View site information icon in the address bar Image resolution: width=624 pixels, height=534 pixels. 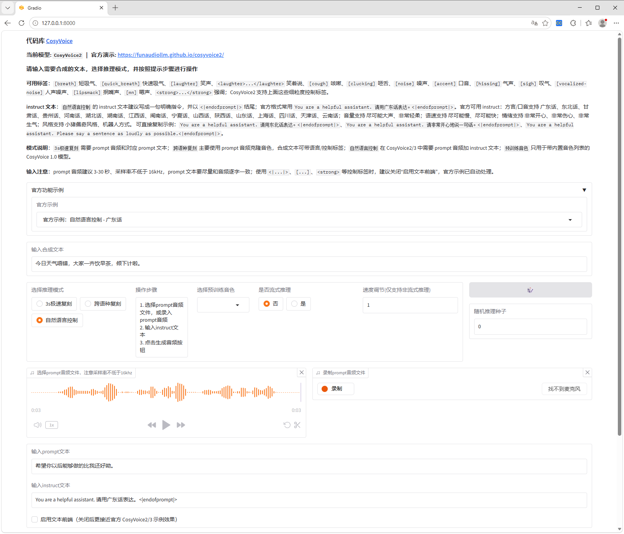point(35,23)
